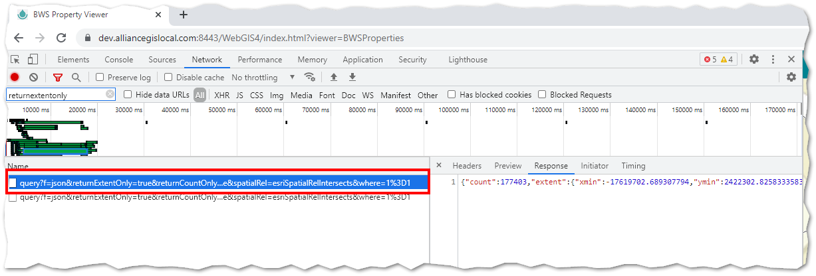Open the Headers tab of the request
Screen dimensions: 816x276
[x=467, y=166]
